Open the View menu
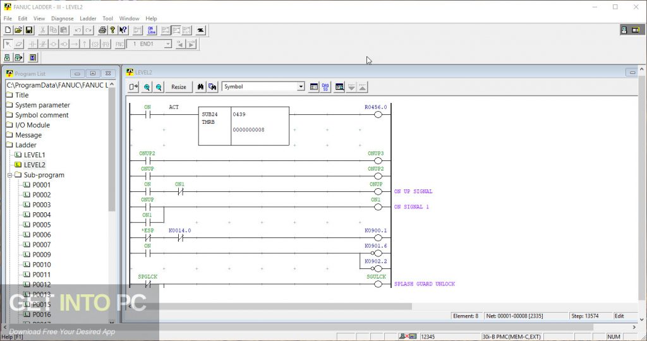 39,18
